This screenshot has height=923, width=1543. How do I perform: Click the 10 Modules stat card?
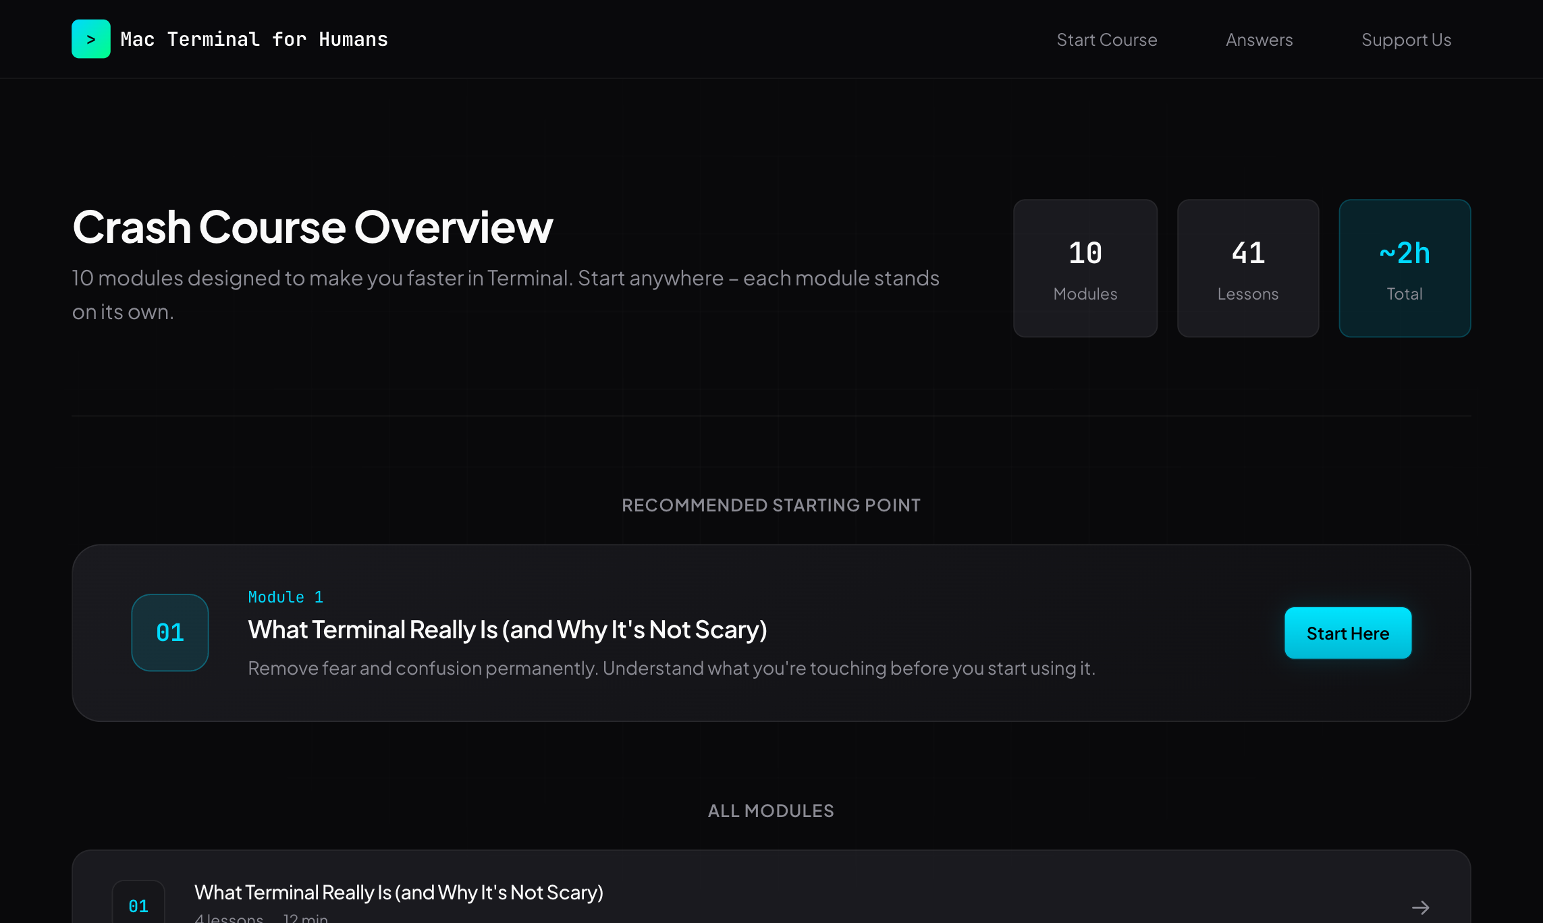1085,268
